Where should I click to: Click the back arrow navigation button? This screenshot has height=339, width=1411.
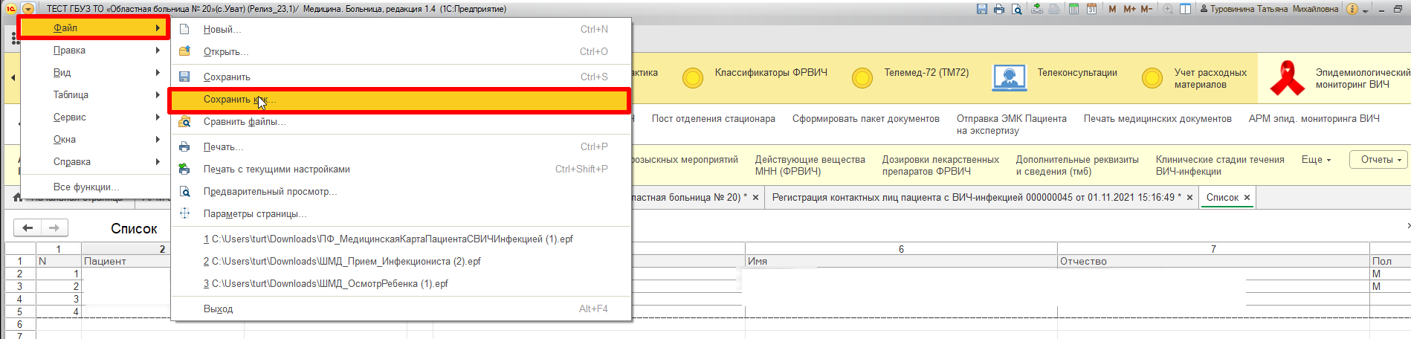28,228
